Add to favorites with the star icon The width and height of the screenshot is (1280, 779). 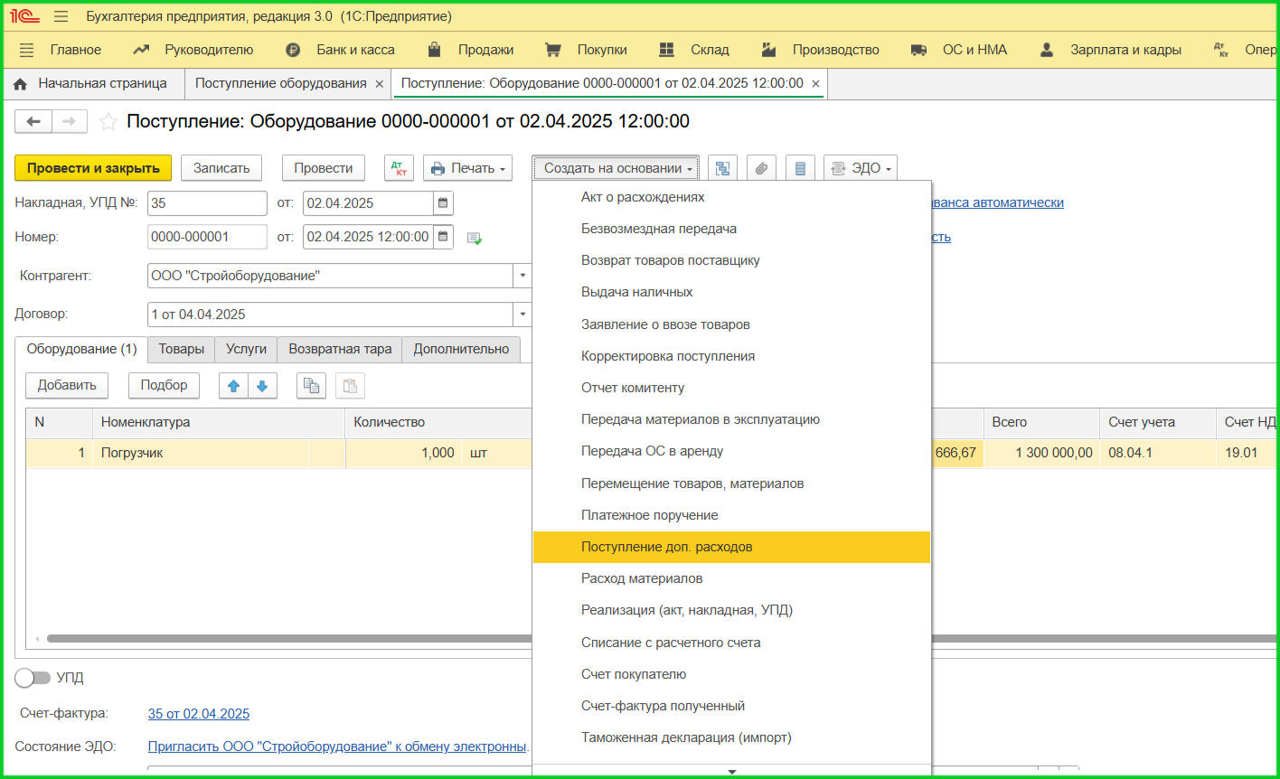[x=108, y=122]
